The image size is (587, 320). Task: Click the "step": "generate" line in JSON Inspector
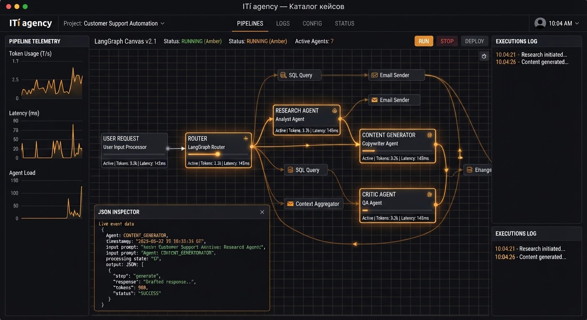click(137, 276)
